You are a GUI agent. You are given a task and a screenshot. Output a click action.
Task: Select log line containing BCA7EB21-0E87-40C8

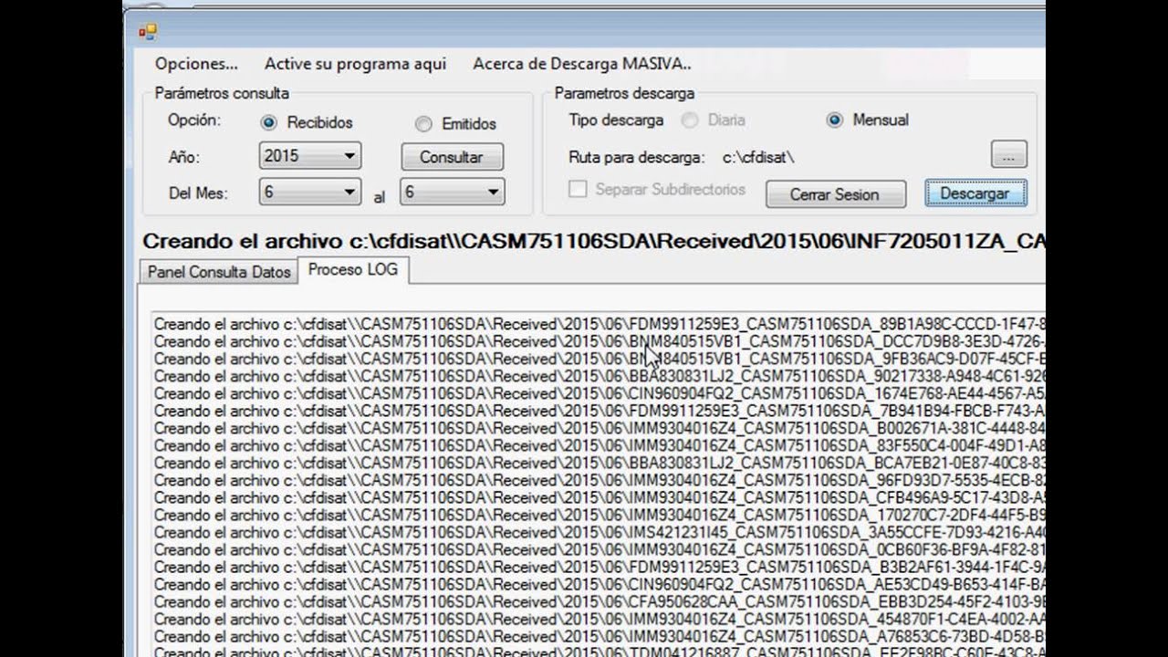600,463
